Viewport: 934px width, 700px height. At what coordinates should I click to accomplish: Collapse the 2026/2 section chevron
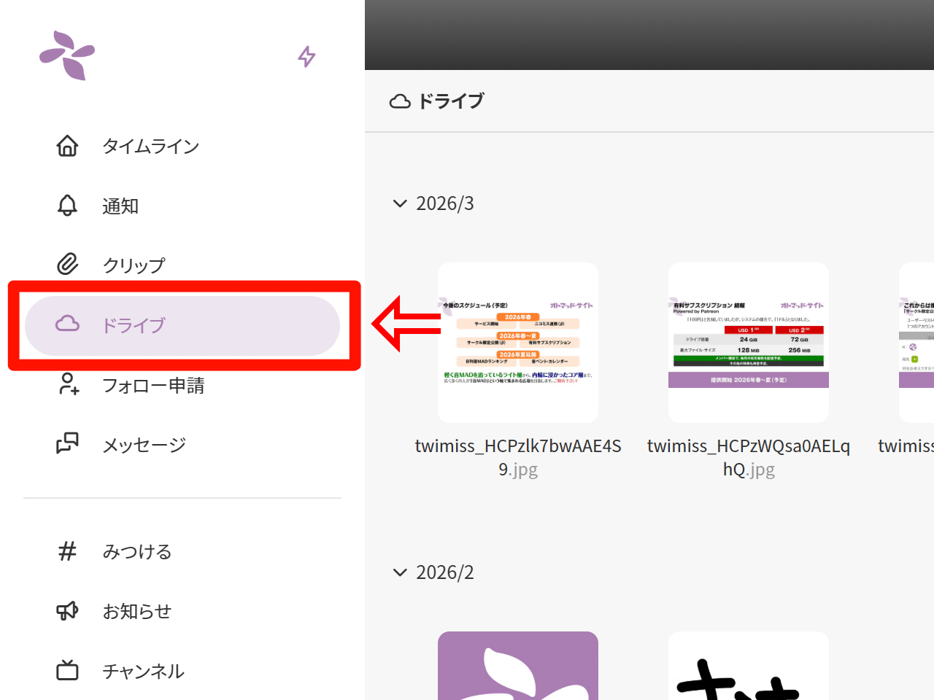(399, 572)
